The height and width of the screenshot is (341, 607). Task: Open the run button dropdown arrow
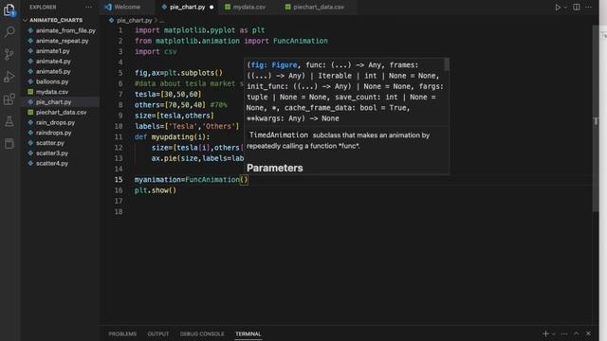[x=565, y=8]
